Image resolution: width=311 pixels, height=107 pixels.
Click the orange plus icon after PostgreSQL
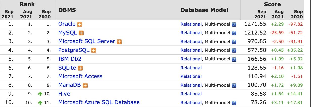pos(94,51)
